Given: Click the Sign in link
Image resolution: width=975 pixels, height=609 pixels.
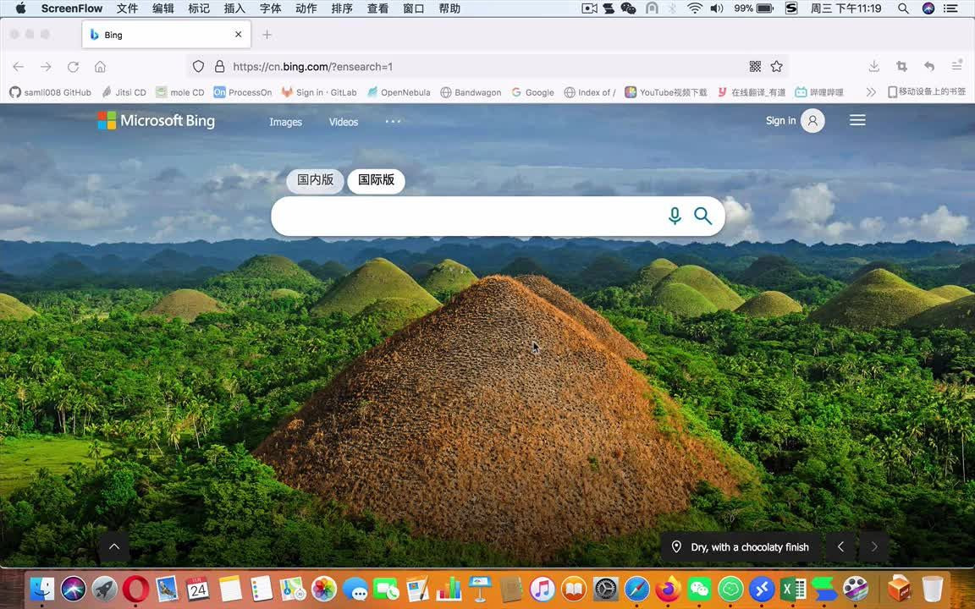Looking at the screenshot, I should [780, 121].
